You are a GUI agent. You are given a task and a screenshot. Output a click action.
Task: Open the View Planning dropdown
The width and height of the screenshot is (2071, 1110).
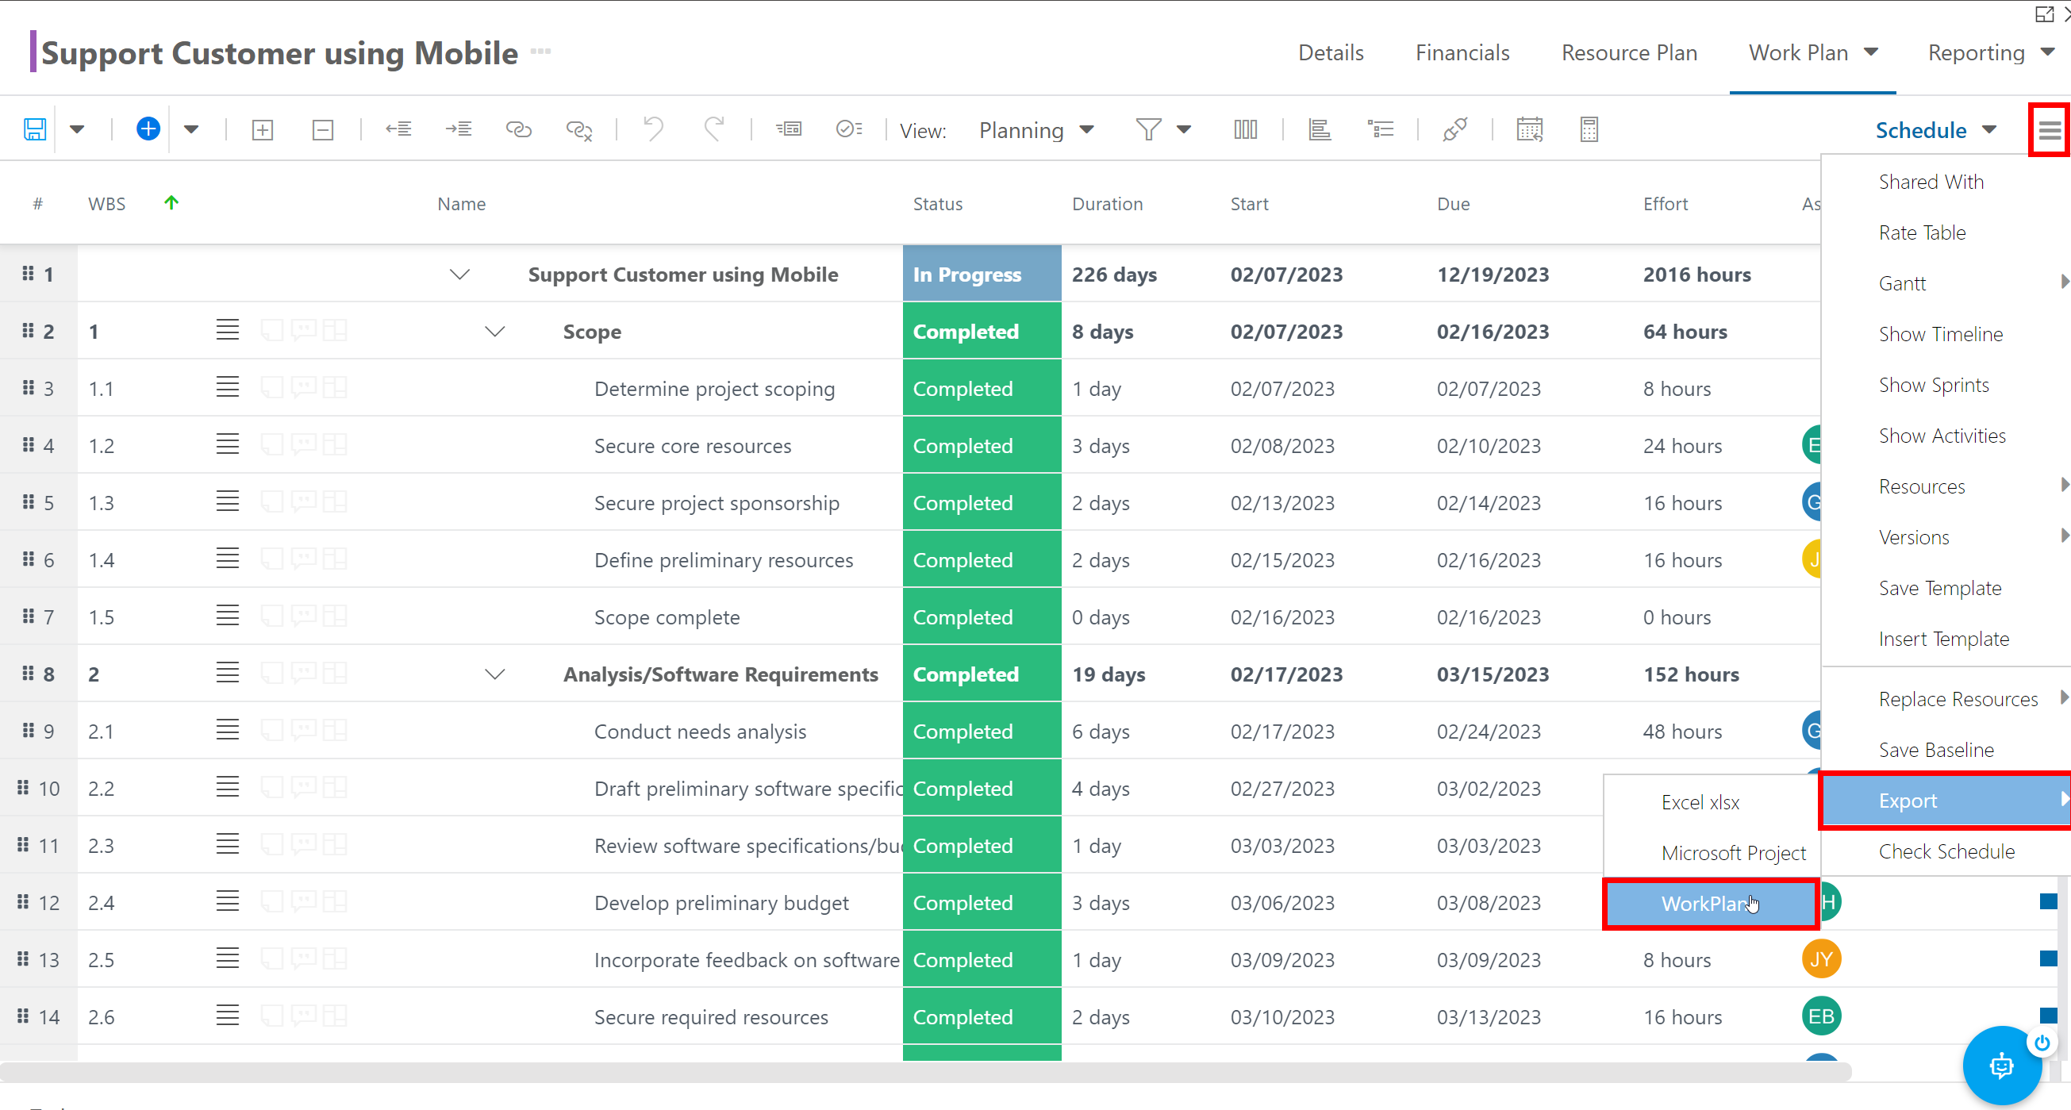pos(1036,130)
